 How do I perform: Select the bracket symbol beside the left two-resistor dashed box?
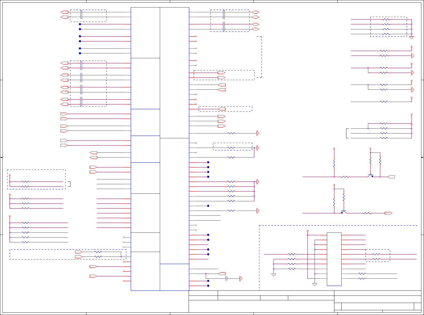click(x=69, y=184)
